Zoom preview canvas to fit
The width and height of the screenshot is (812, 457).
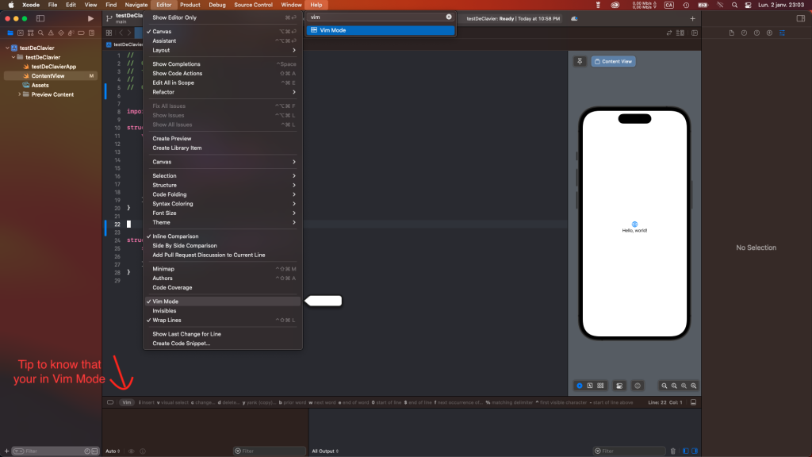tap(684, 386)
